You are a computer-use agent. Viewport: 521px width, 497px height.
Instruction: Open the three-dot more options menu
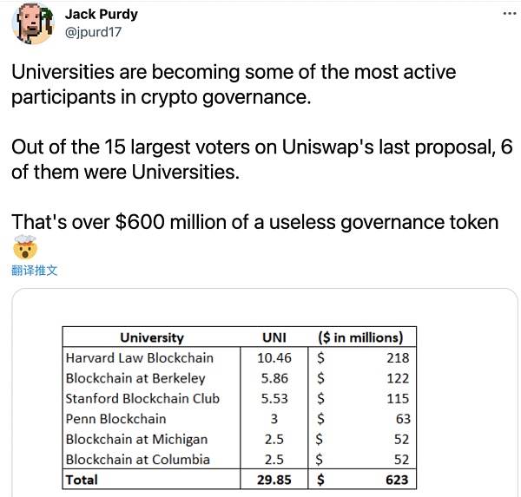coord(510,14)
